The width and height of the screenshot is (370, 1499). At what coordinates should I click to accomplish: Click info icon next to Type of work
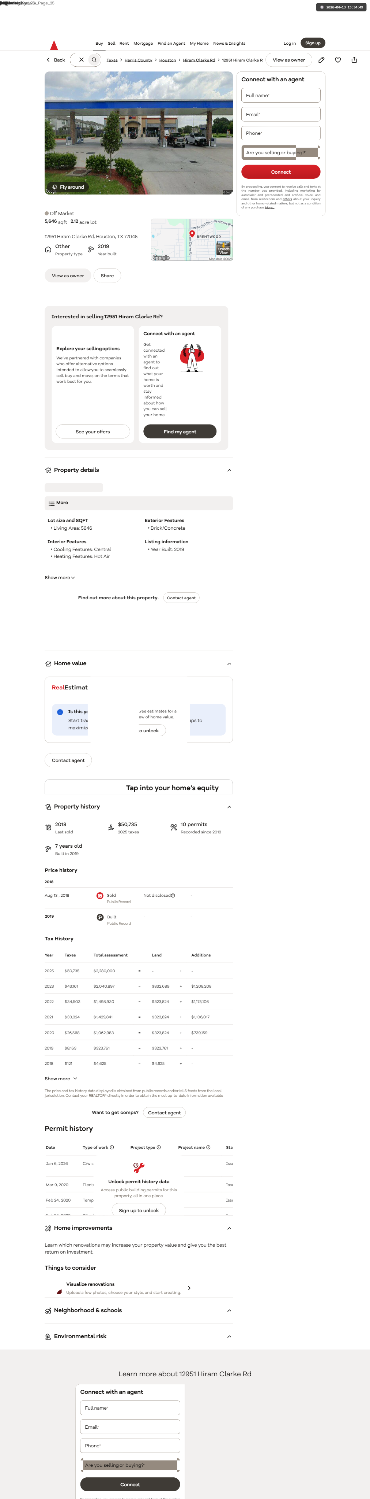[112, 1148]
